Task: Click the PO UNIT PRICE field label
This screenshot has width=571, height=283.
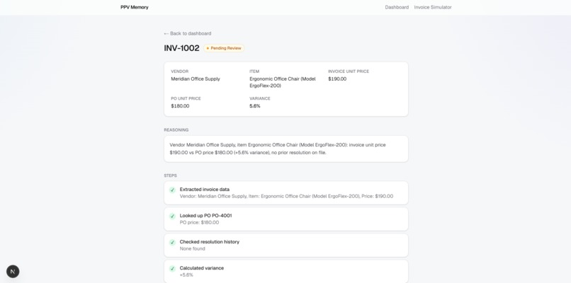Action: coord(186,98)
